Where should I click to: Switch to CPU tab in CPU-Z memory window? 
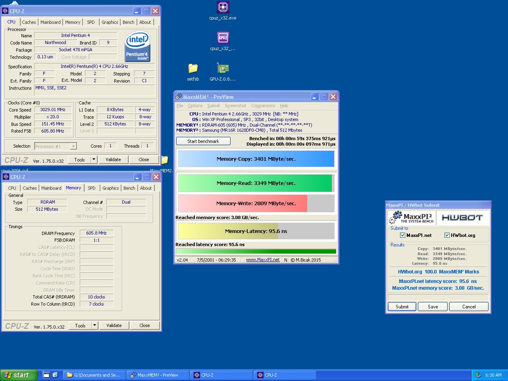[12, 188]
